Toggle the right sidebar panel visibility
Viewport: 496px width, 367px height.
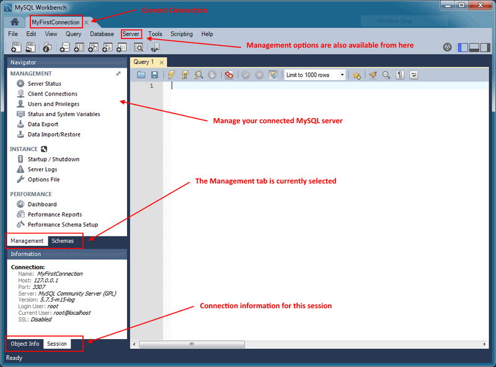[x=485, y=48]
